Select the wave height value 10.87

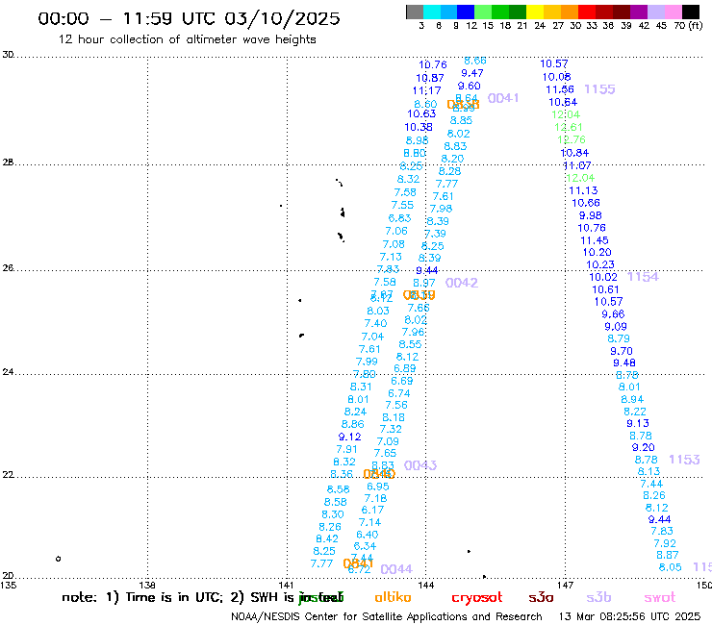429,78
